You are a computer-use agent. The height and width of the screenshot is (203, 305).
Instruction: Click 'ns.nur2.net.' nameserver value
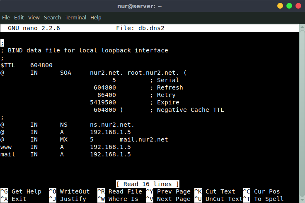pyautogui.click(x=112, y=125)
